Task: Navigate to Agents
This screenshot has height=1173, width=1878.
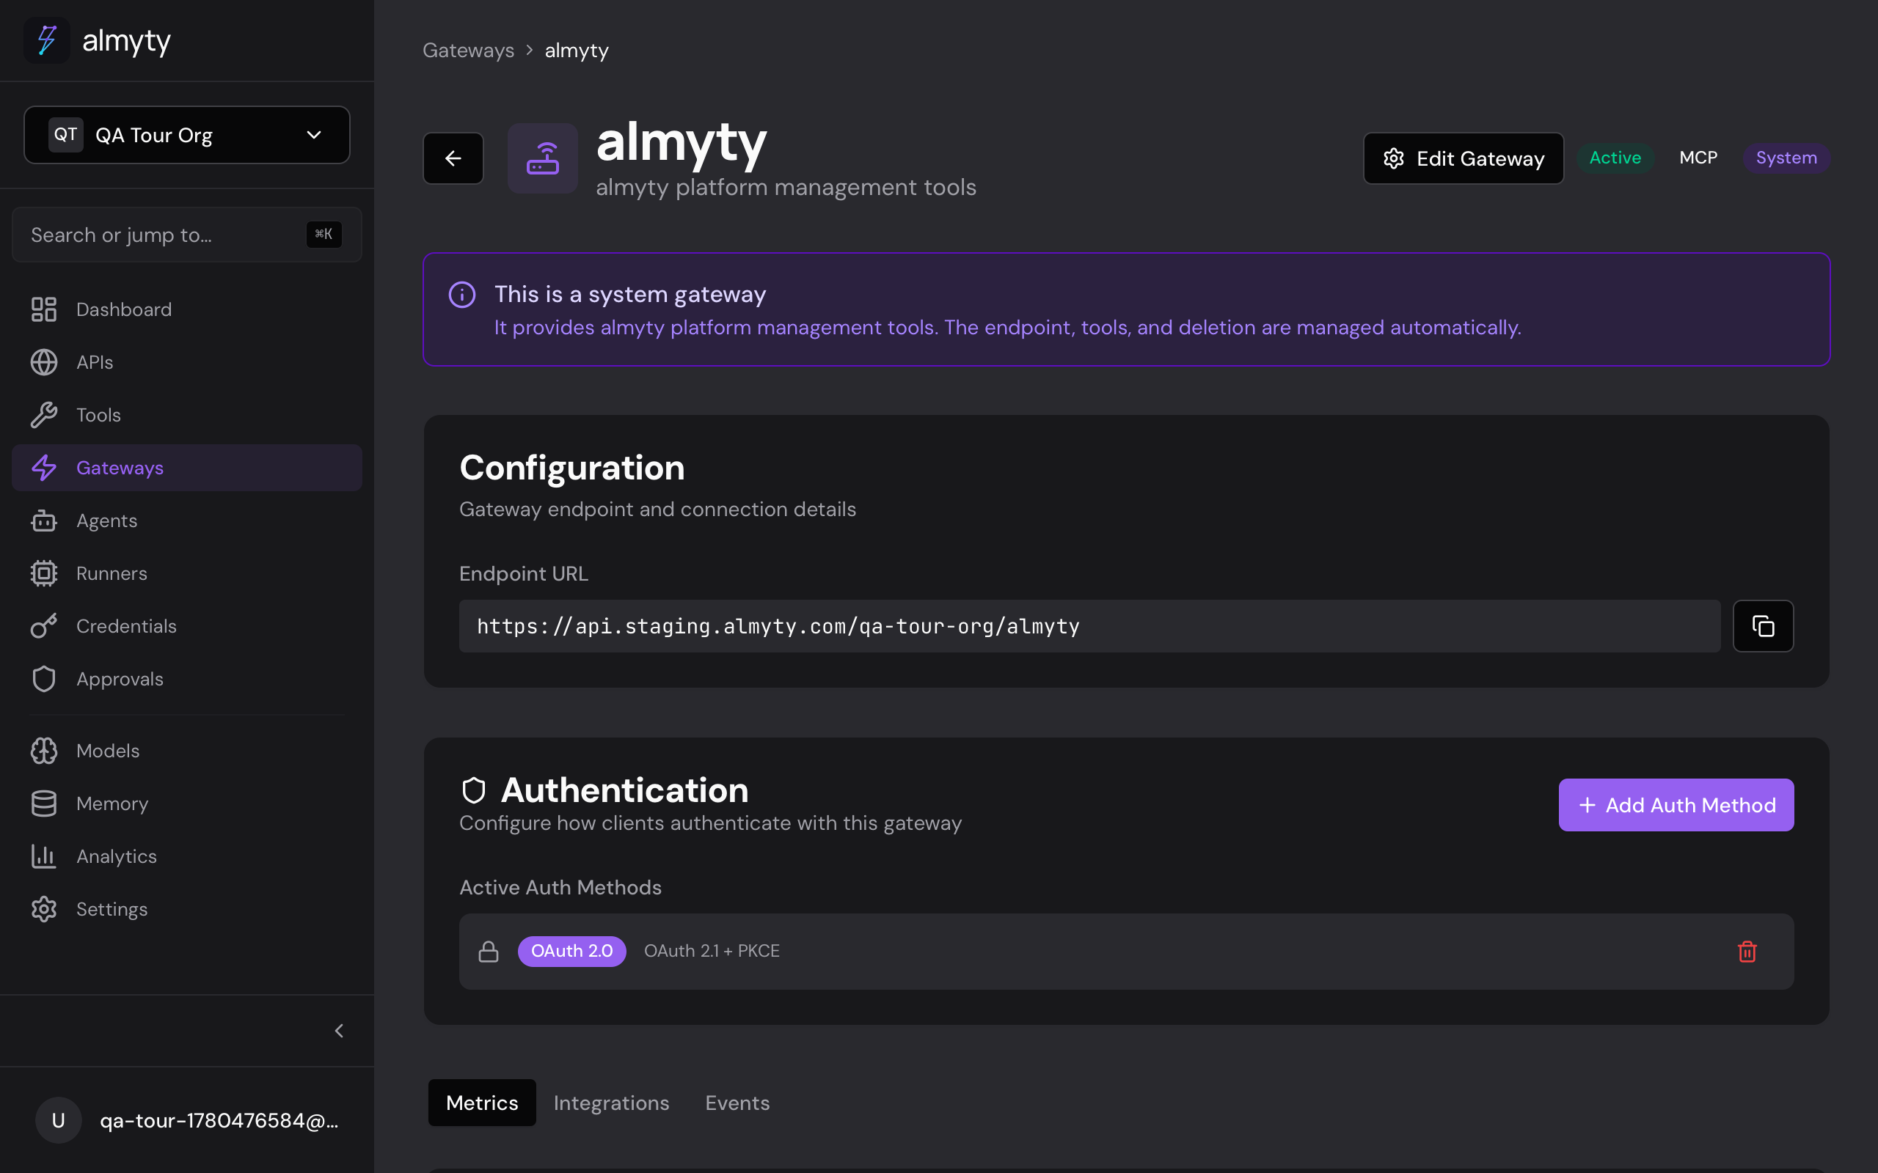Action: pos(187,521)
